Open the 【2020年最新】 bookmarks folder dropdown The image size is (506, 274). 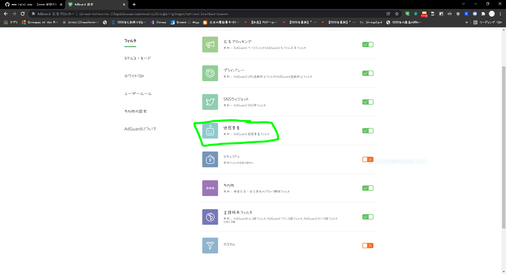coord(303,22)
